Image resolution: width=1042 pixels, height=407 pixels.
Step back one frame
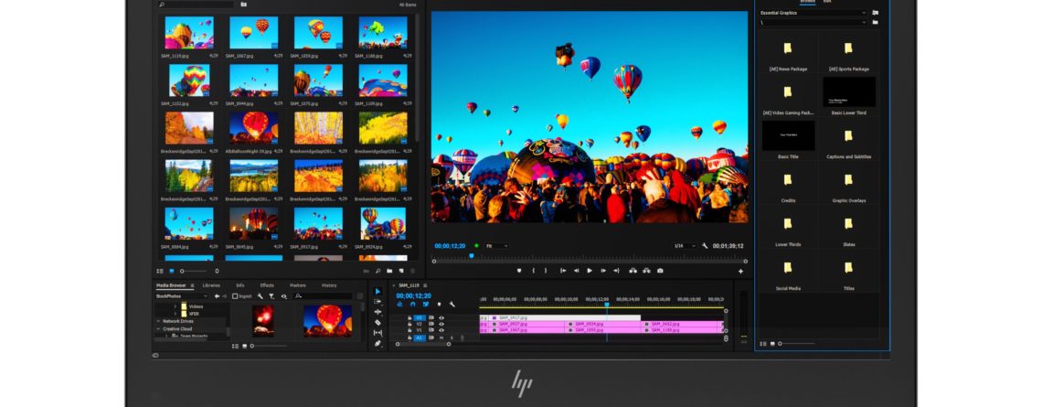pos(576,271)
